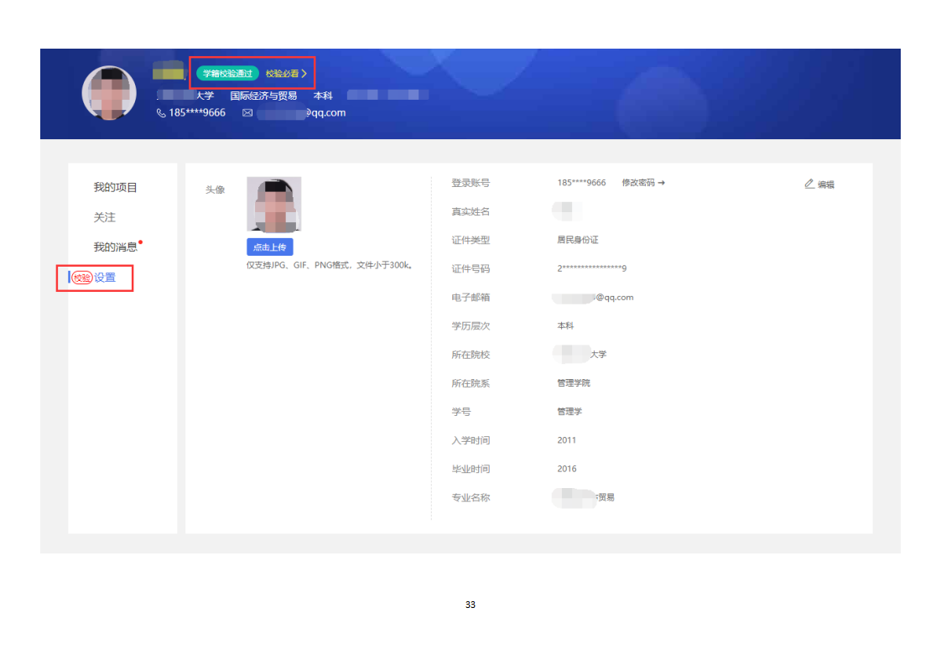Click the pencil icon beside 编辑

click(x=809, y=184)
